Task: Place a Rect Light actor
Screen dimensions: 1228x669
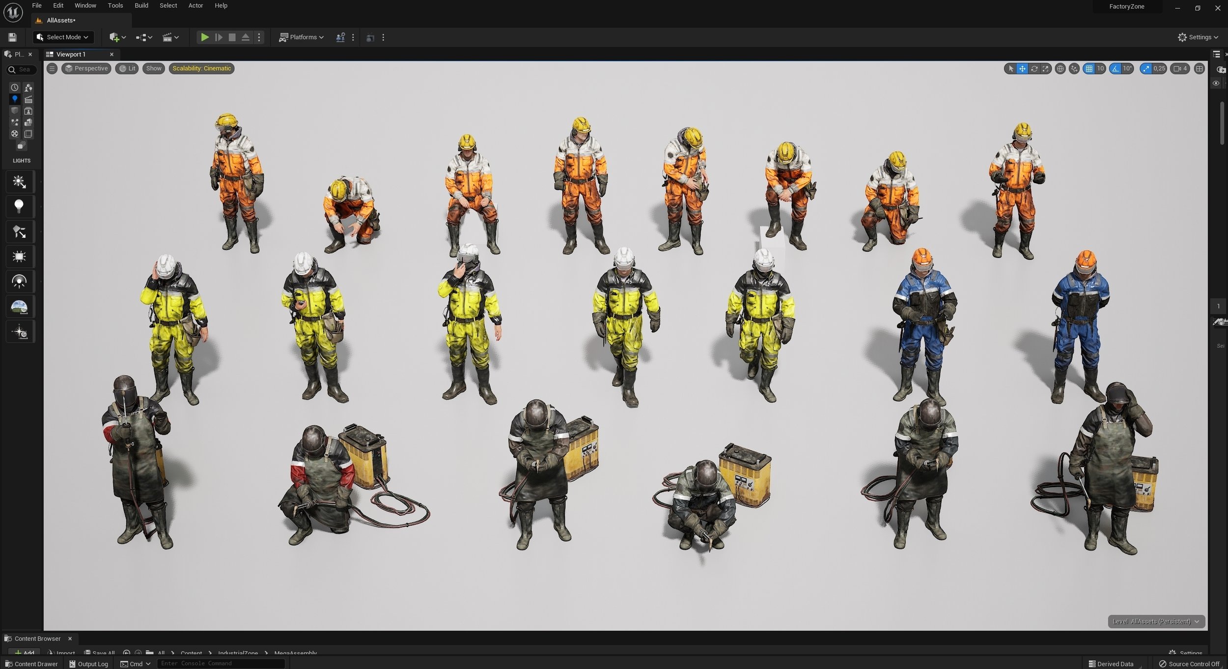Action: [x=20, y=257]
